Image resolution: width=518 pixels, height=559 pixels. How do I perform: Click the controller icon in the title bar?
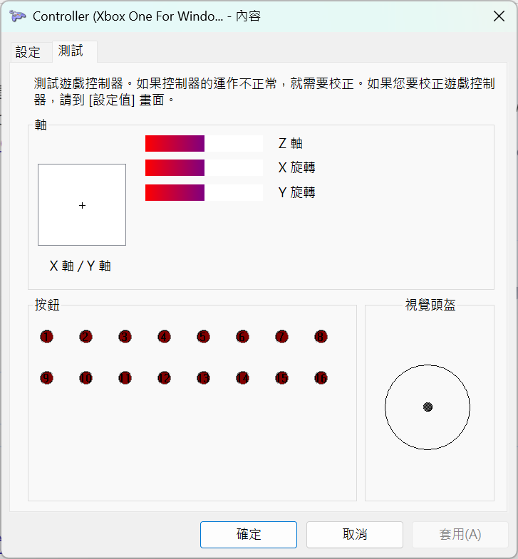tap(18, 16)
